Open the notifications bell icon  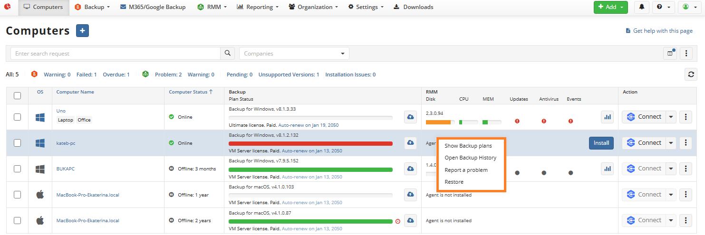click(x=642, y=7)
